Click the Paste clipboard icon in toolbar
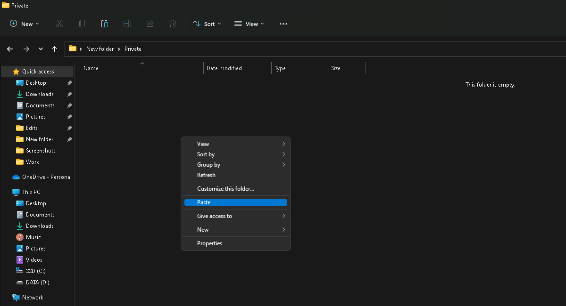The image size is (566, 306). [105, 24]
